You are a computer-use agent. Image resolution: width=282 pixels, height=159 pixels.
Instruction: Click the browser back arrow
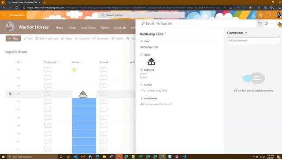pos(4,8)
